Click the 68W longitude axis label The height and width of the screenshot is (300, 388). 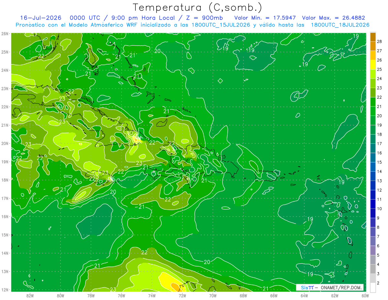243,295
